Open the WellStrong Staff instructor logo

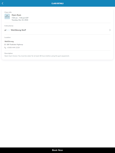pyautogui.click(x=7, y=30)
